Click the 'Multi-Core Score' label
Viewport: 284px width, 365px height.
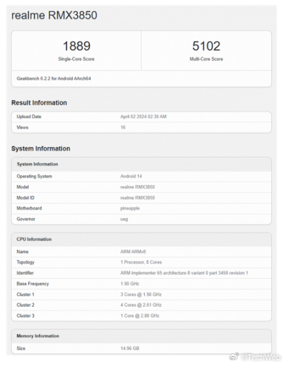click(x=206, y=59)
